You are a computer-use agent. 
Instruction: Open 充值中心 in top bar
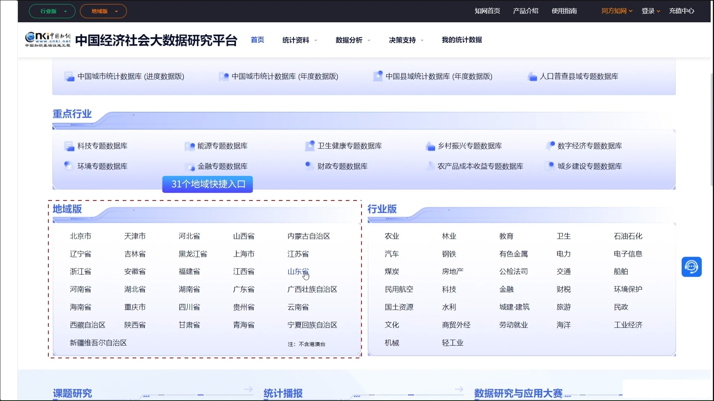pos(681,11)
